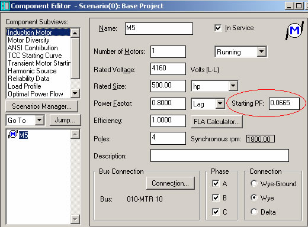
Task: Click up arrow of the component list scrollbar
Action: click(x=75, y=134)
